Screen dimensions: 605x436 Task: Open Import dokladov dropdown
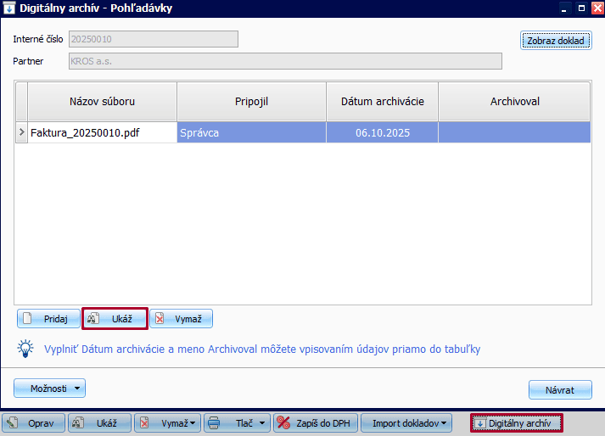pyautogui.click(x=444, y=422)
